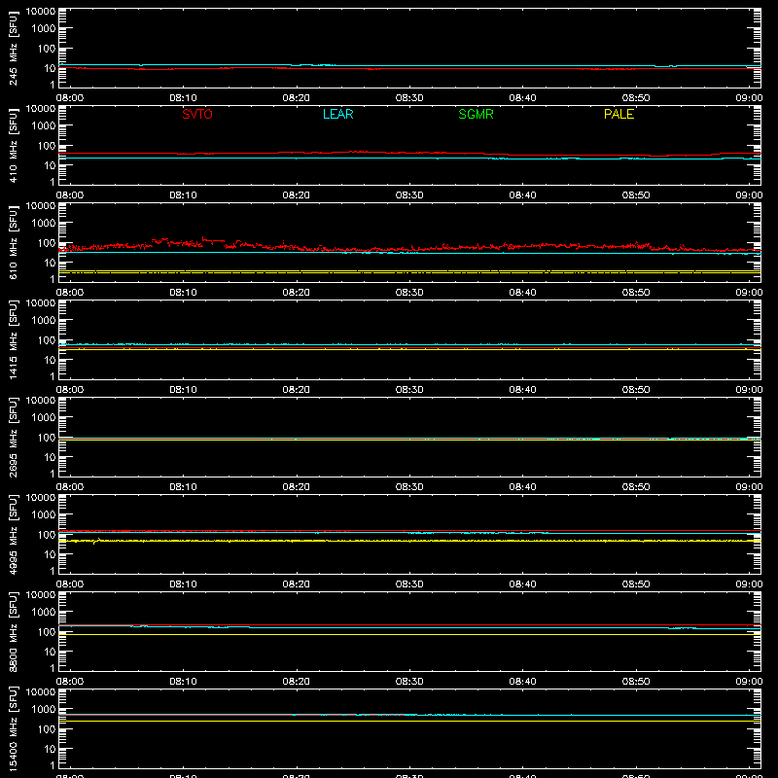This screenshot has width=778, height=778.
Task: Click the 1000 tick on 15400 MHz axis
Action: coord(44,710)
